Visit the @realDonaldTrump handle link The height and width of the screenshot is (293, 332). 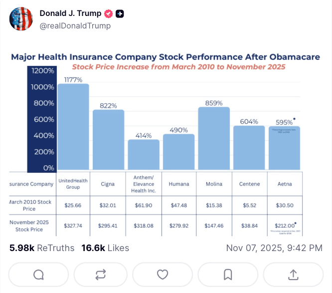pos(75,25)
